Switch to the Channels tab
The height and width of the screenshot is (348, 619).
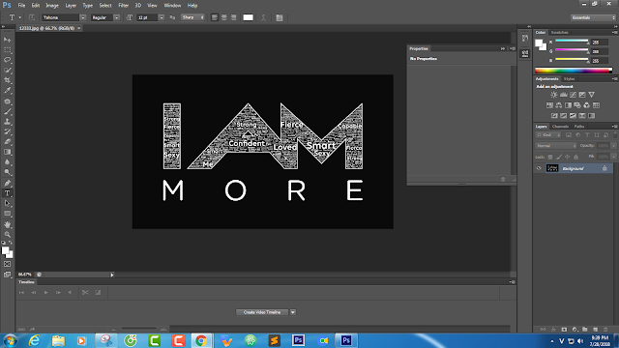560,127
